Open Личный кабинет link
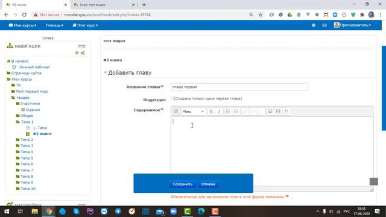386x217 pixels. pos(34,67)
